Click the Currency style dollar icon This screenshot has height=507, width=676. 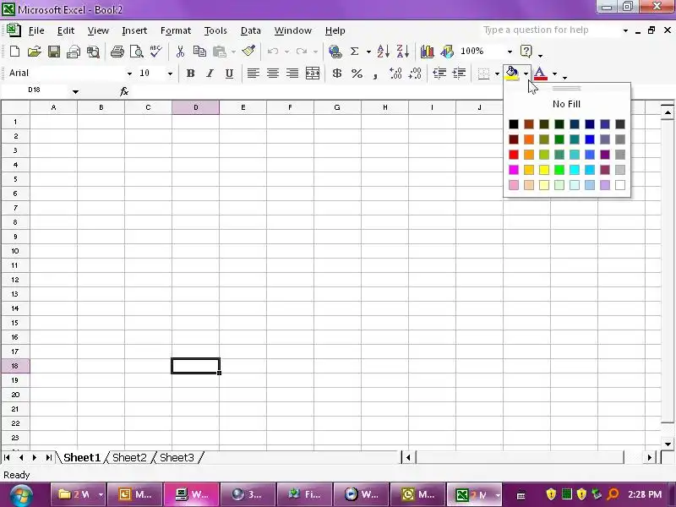click(x=337, y=74)
